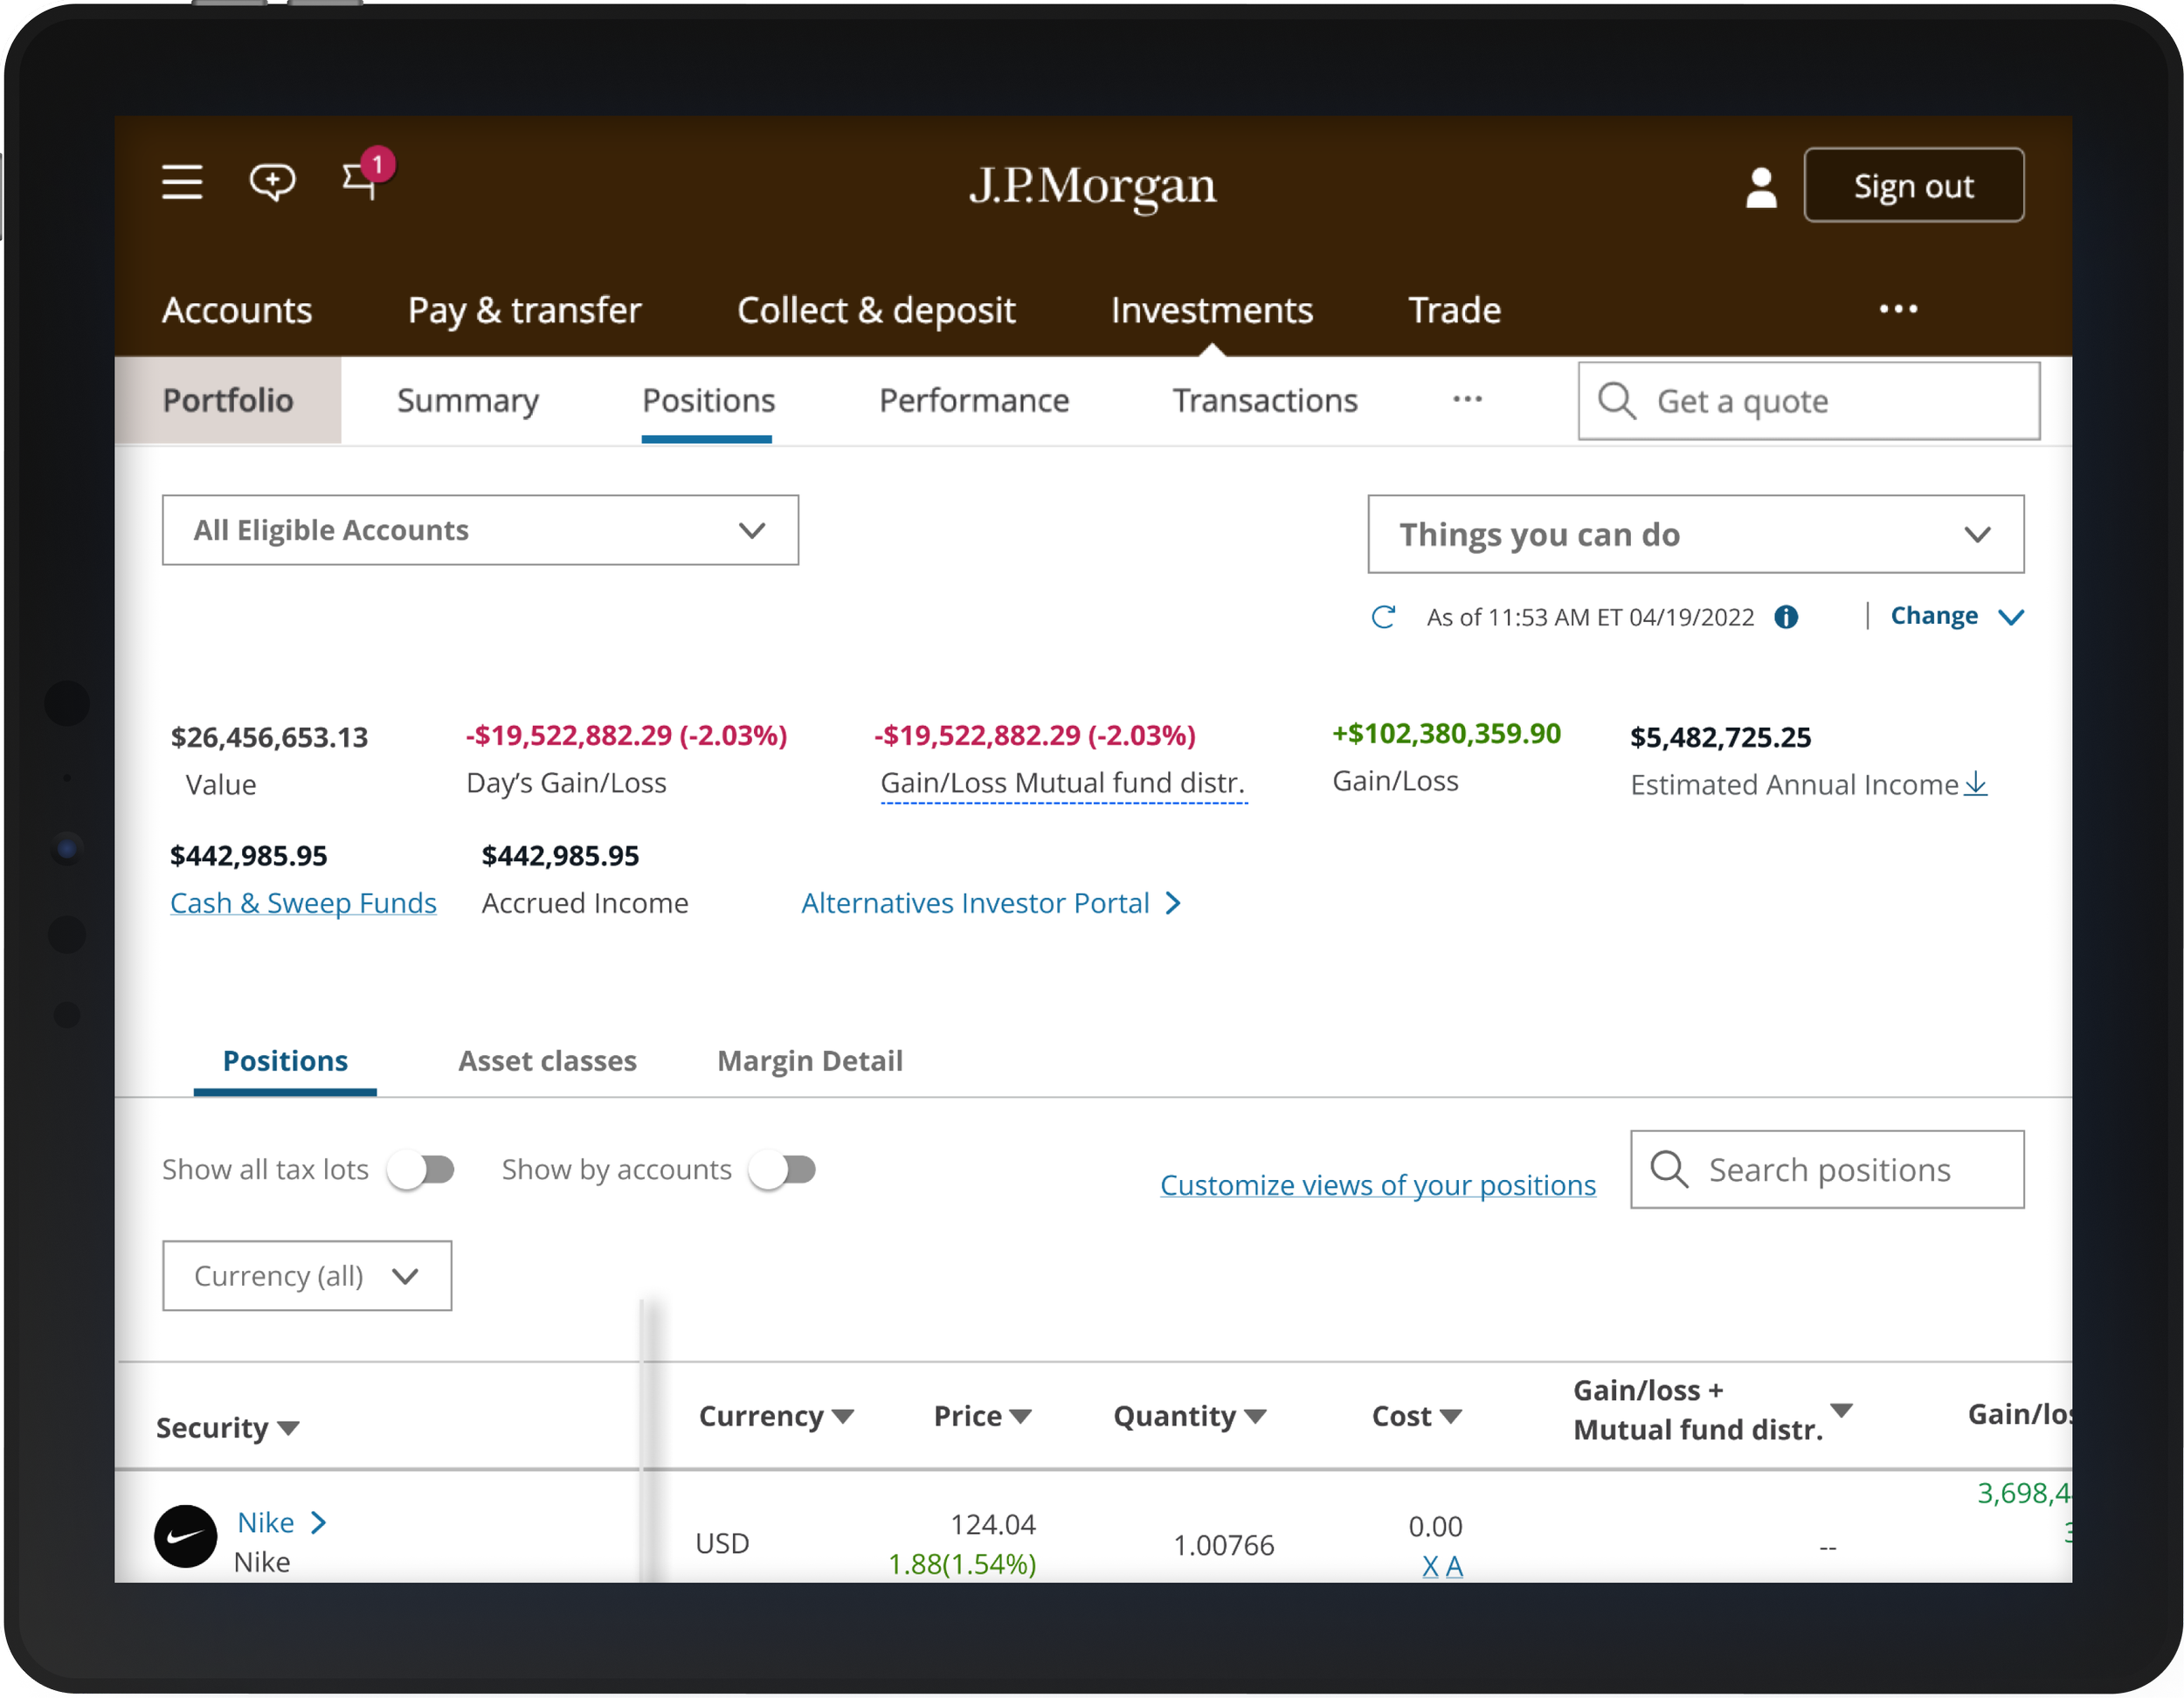Open the Currency (all) dropdown
This screenshot has height=1698, width=2184.
point(306,1276)
